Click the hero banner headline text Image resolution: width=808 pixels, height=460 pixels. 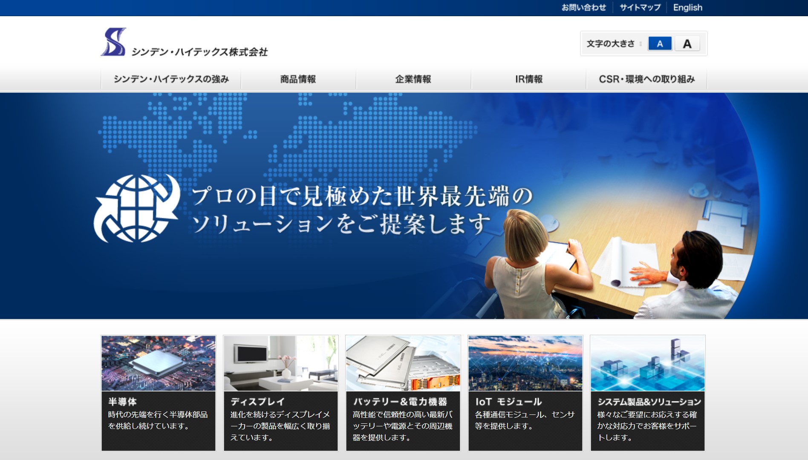362,210
